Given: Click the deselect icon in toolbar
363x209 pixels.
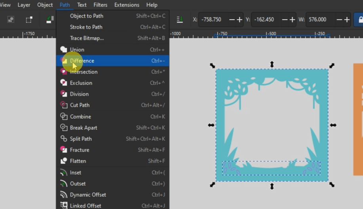Looking at the screenshot, I should click(x=29, y=19).
